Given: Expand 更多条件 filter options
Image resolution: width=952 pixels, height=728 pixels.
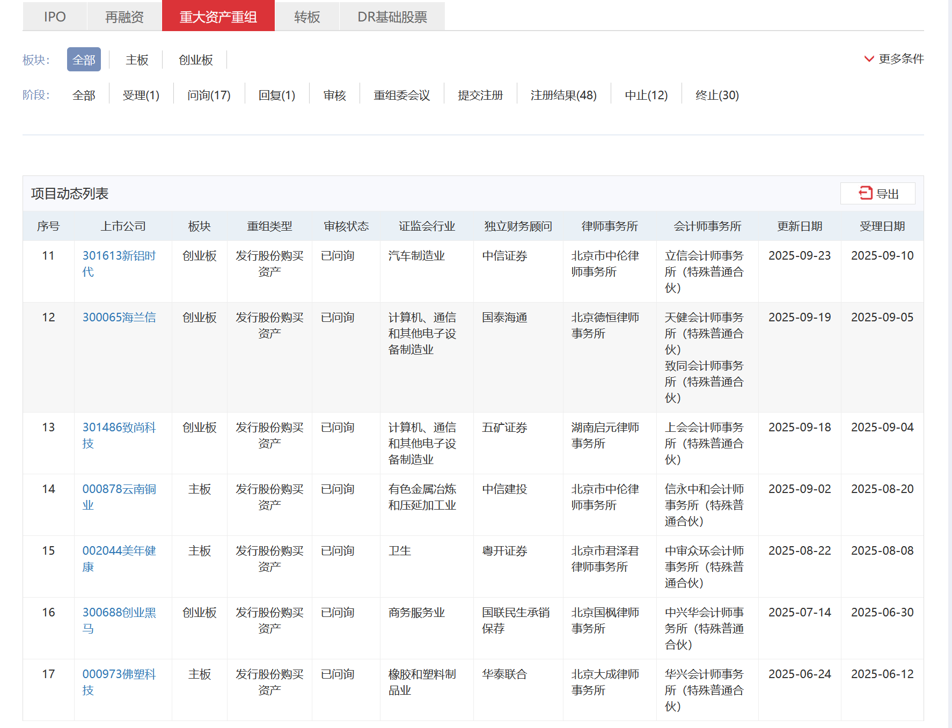Looking at the screenshot, I should pyautogui.click(x=894, y=59).
